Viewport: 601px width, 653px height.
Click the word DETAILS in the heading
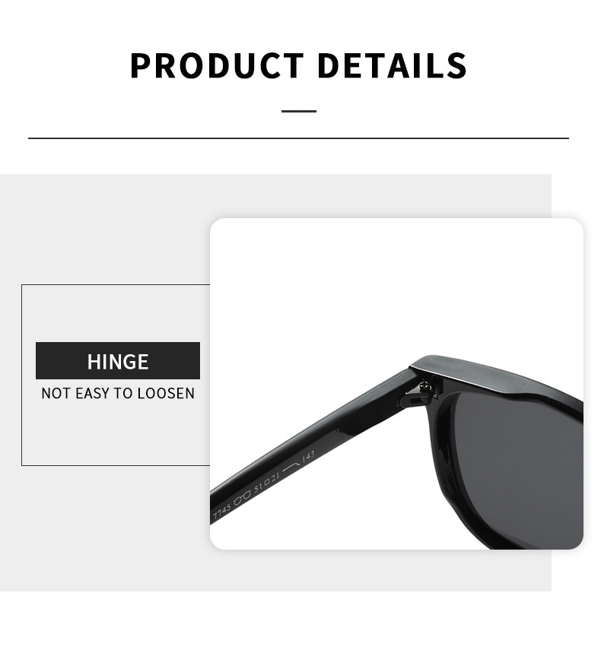tap(393, 65)
